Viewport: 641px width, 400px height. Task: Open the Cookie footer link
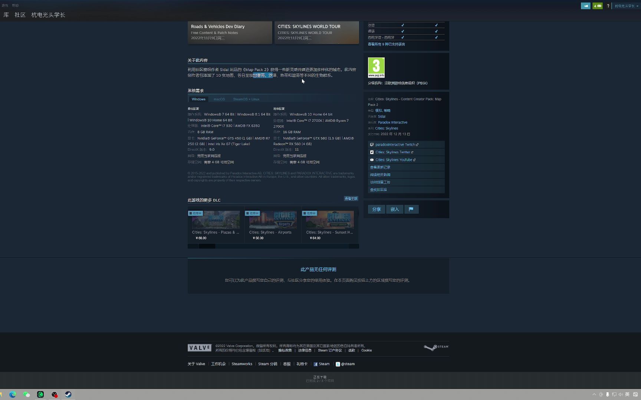pos(366,350)
